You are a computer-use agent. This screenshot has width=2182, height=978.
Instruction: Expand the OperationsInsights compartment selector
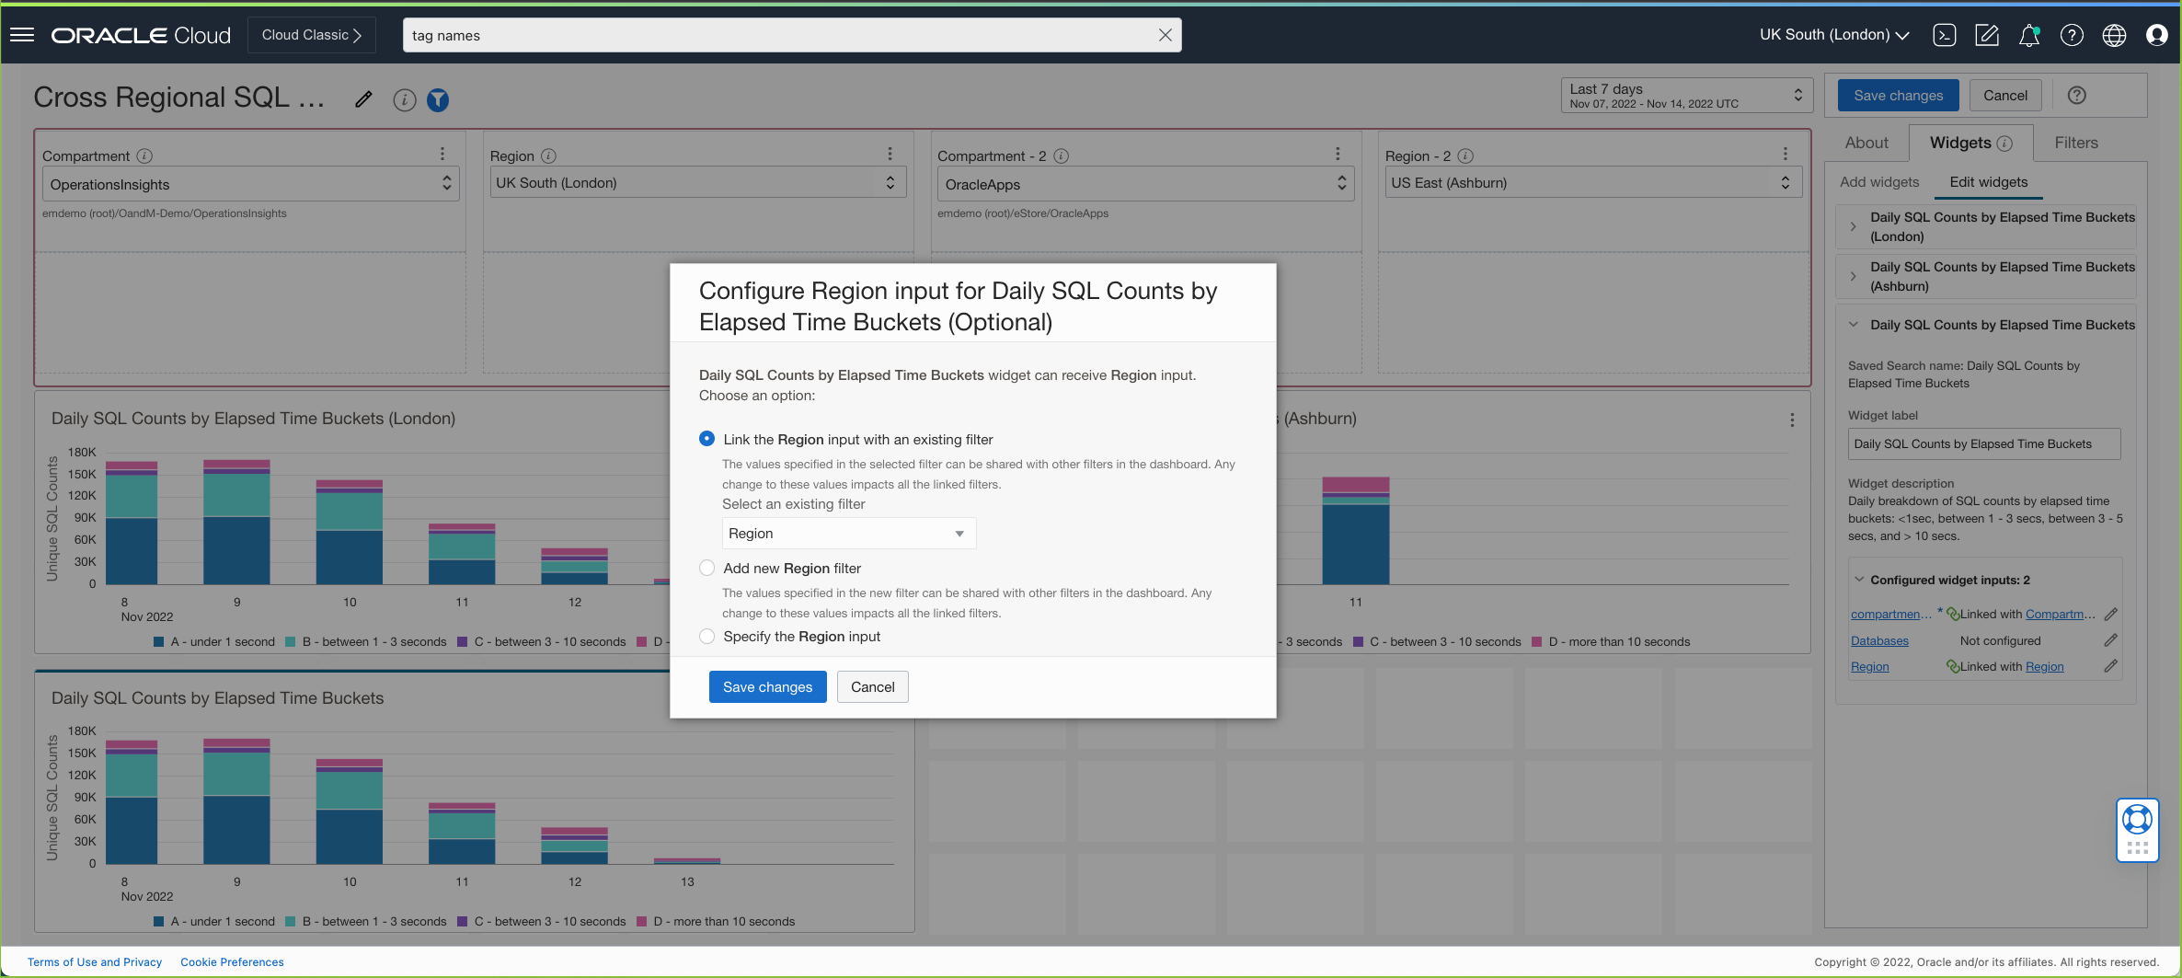point(446,183)
